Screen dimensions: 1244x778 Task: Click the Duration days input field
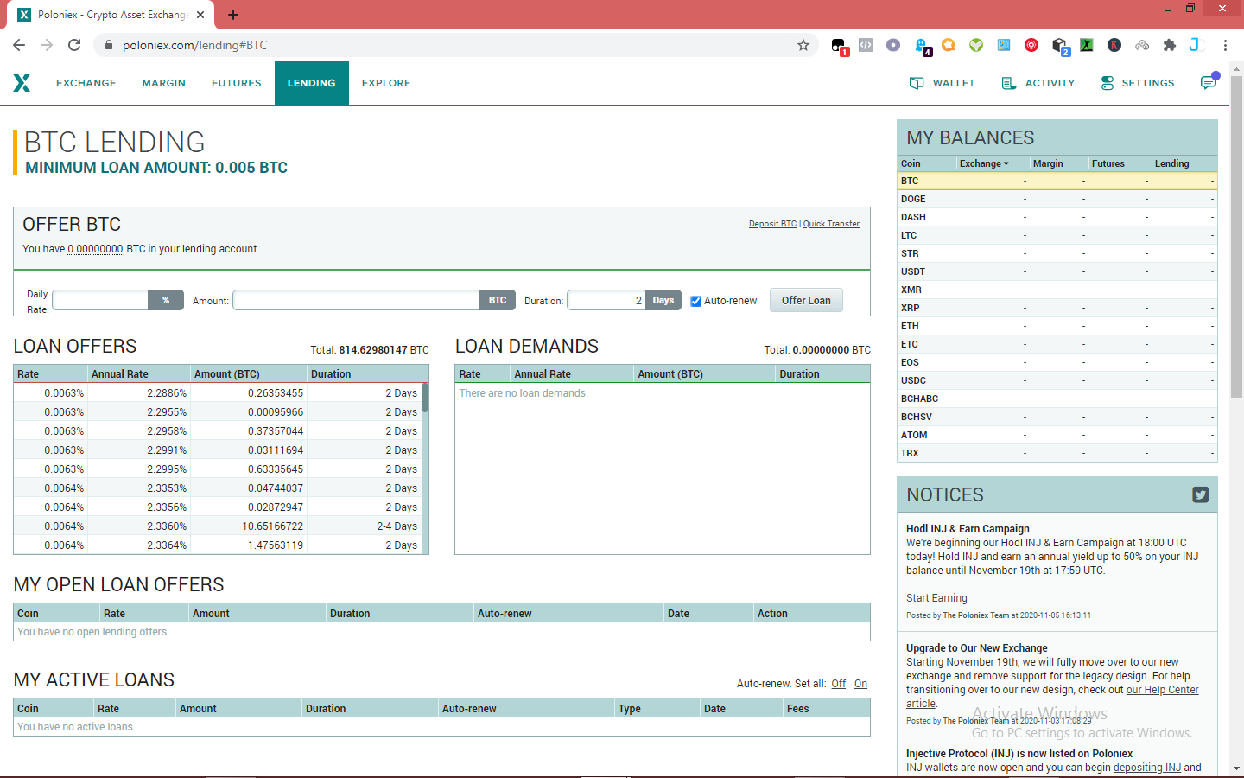pos(606,300)
